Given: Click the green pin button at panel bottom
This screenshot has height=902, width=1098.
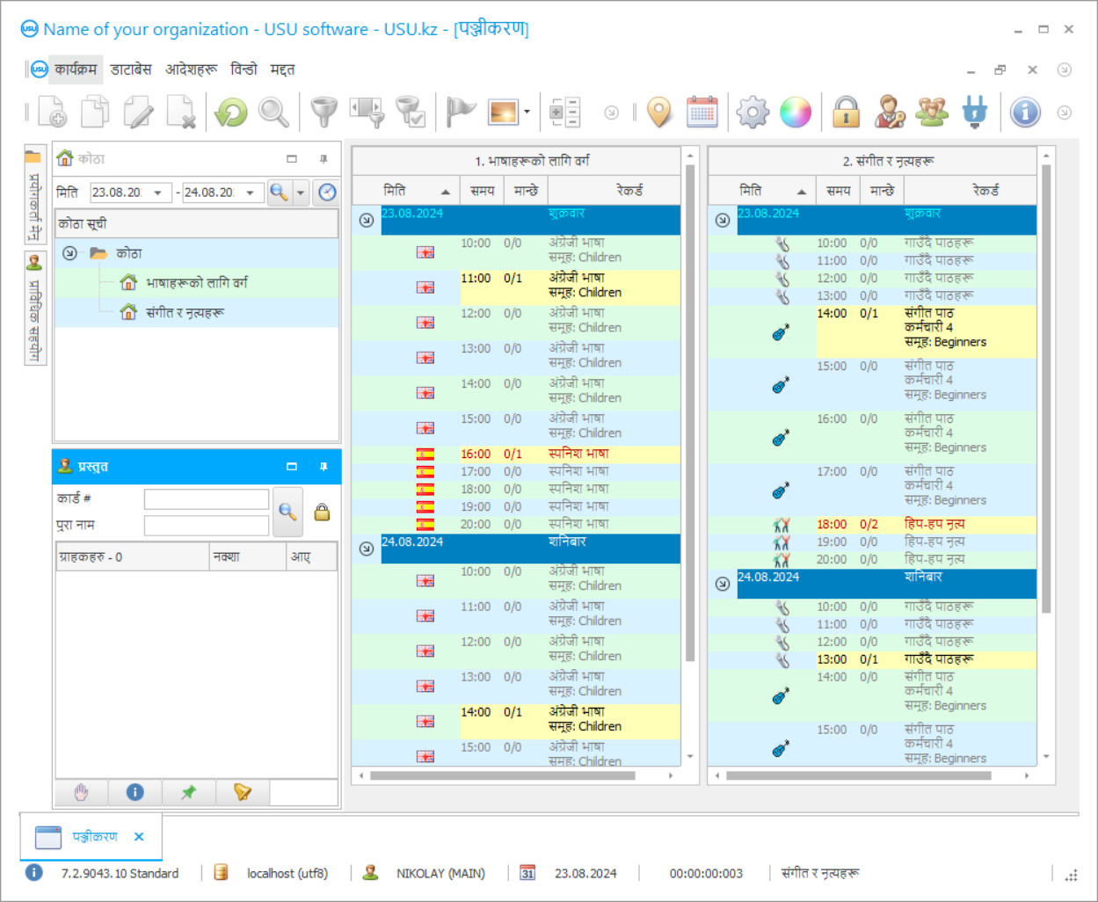Looking at the screenshot, I should pos(188,792).
